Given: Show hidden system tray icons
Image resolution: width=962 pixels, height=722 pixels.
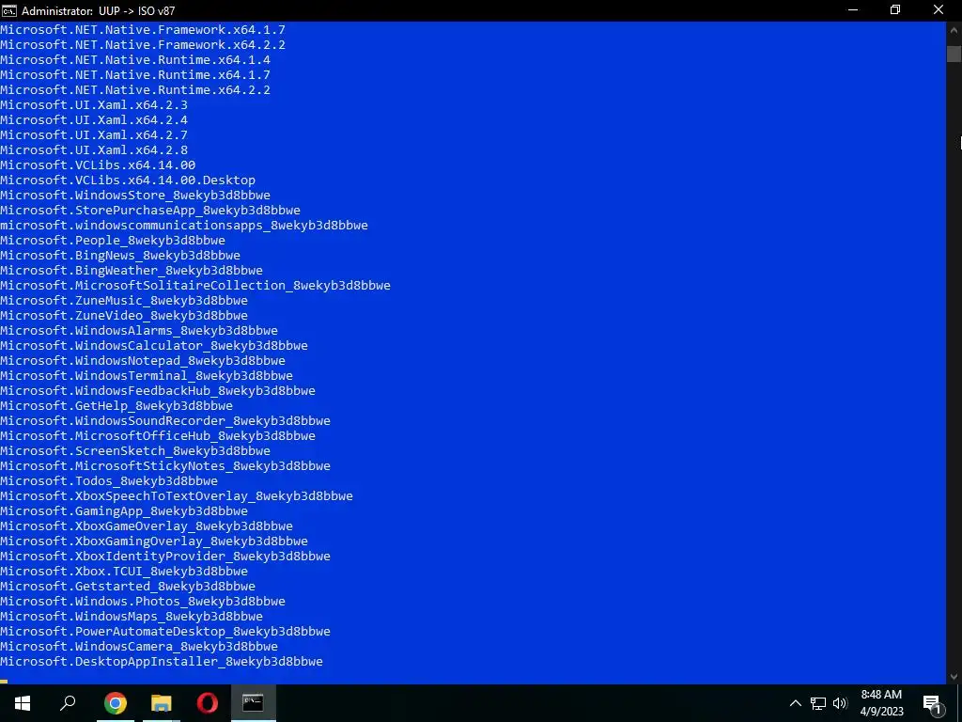Looking at the screenshot, I should coord(795,703).
